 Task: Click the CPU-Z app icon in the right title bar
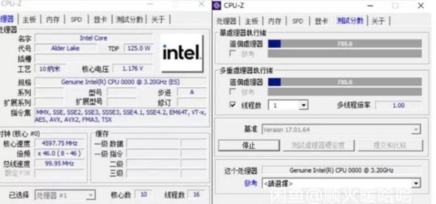point(217,5)
